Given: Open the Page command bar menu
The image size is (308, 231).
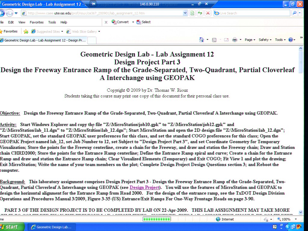Looking at the screenshot, I should 250,40.
